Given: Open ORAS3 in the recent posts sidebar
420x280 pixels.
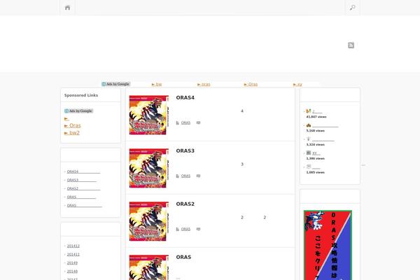Looking at the screenshot, I should 82,180.
